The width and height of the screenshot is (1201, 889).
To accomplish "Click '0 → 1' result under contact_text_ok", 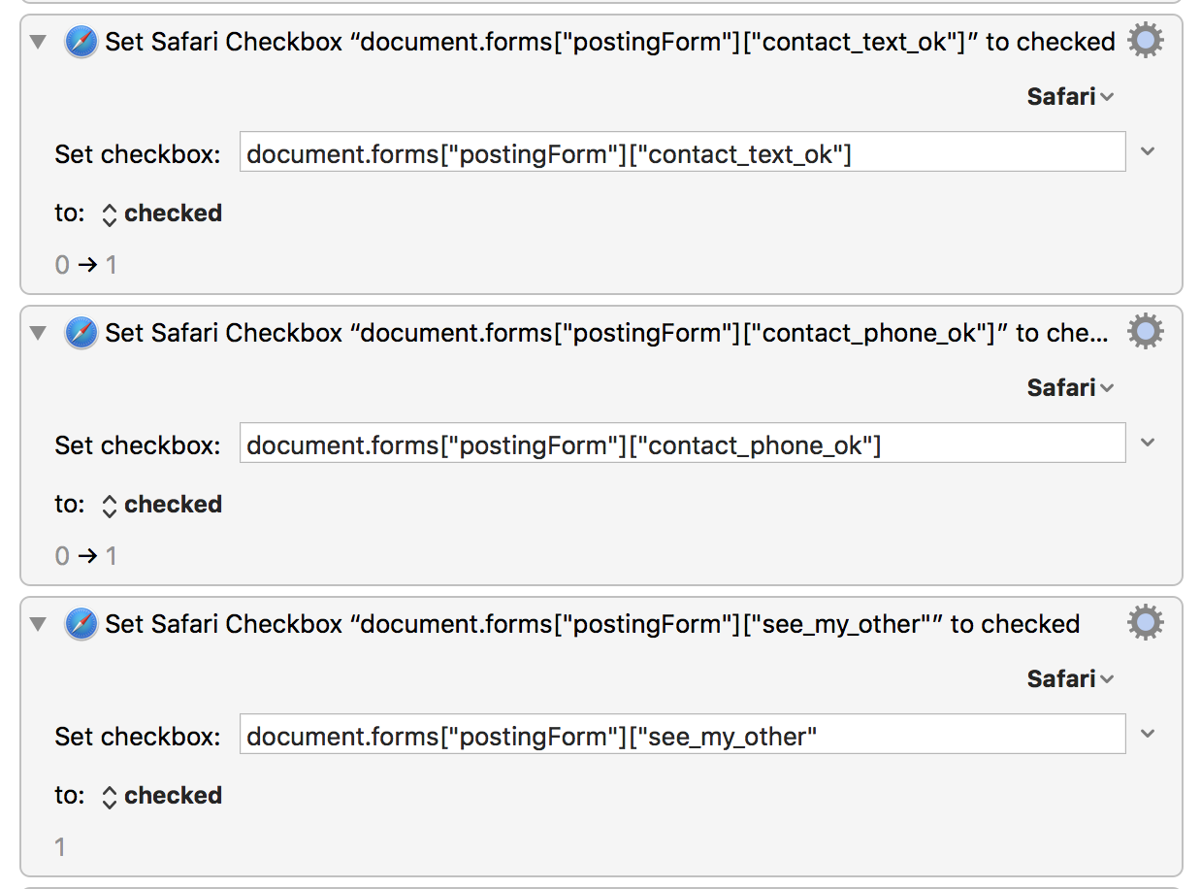I will (x=85, y=265).
